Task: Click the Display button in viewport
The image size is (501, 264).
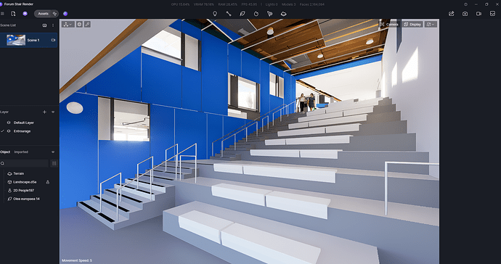Action: coord(412,24)
